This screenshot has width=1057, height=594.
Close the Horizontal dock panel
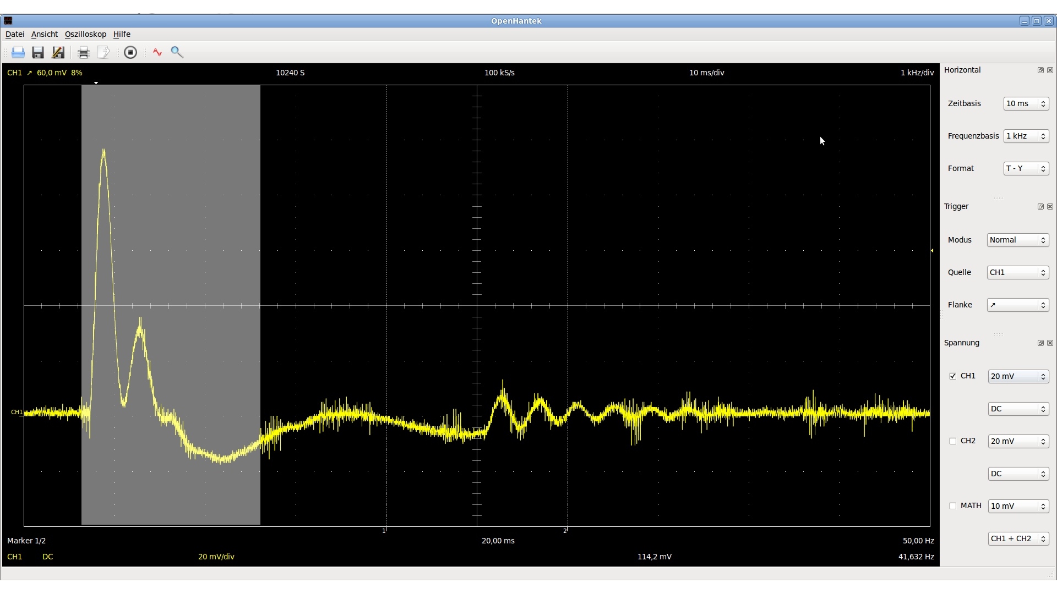pos(1050,70)
